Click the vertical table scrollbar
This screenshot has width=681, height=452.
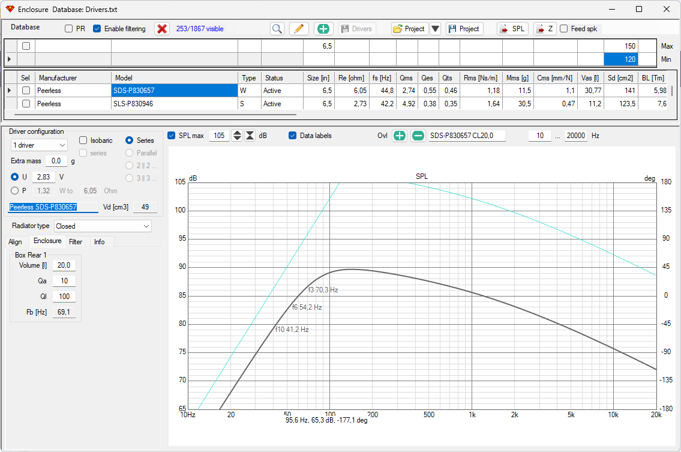click(x=672, y=91)
